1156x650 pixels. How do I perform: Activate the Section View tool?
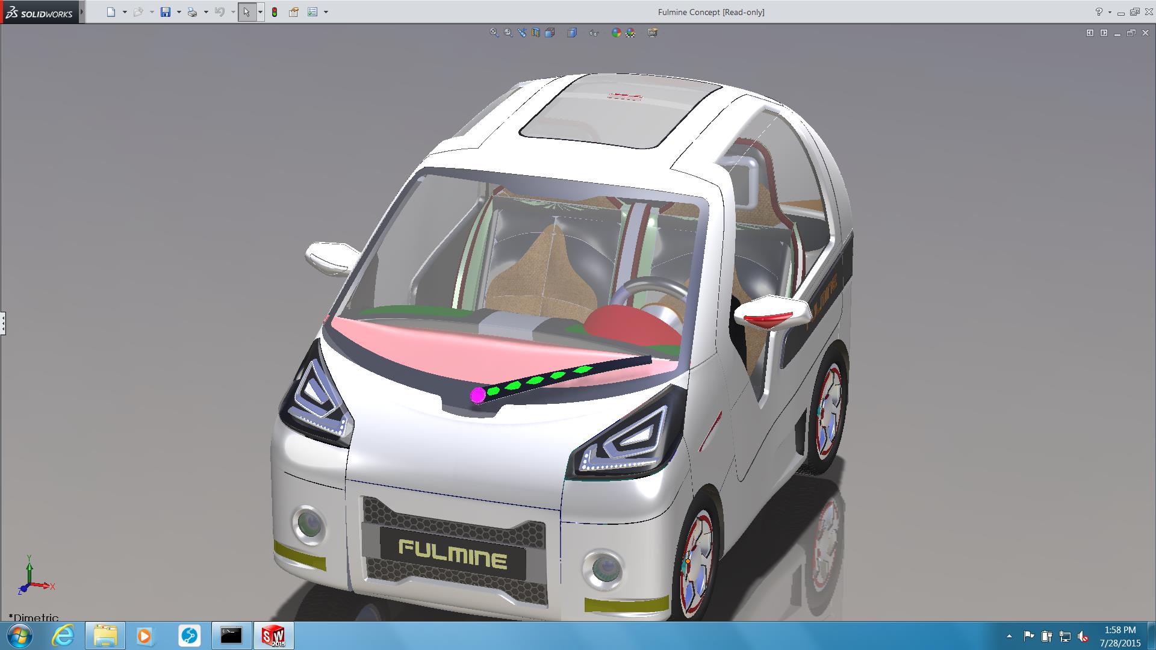pyautogui.click(x=536, y=33)
